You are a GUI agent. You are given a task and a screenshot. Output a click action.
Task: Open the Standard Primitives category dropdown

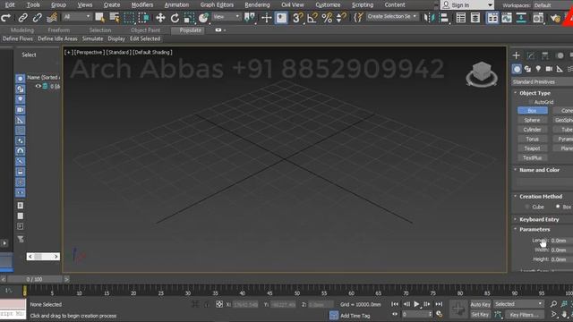(x=543, y=81)
